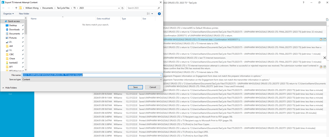The width and height of the screenshot is (329, 137).
Task: Select the highlighted Confirmation #20395571 row
Action: (244, 39)
